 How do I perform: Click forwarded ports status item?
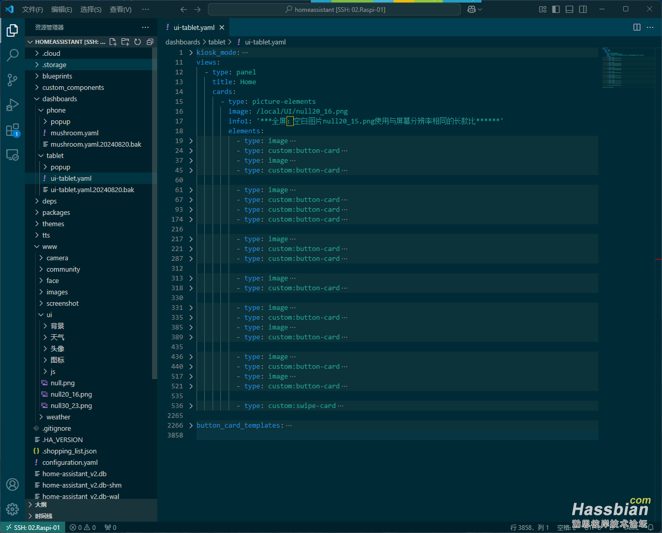click(x=110, y=527)
